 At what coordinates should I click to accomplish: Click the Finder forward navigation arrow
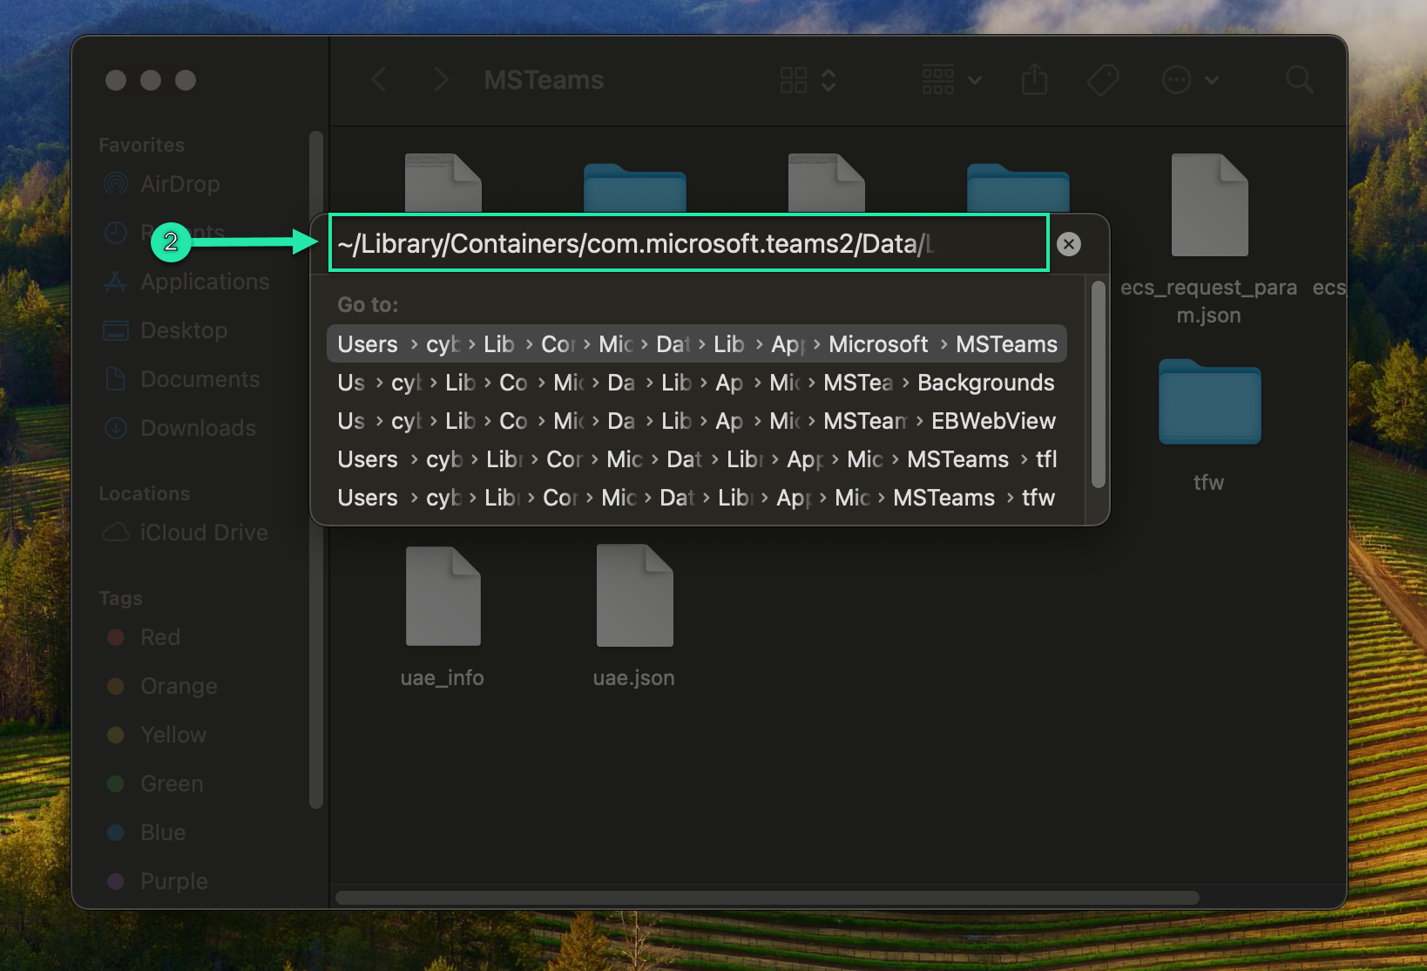(x=441, y=80)
